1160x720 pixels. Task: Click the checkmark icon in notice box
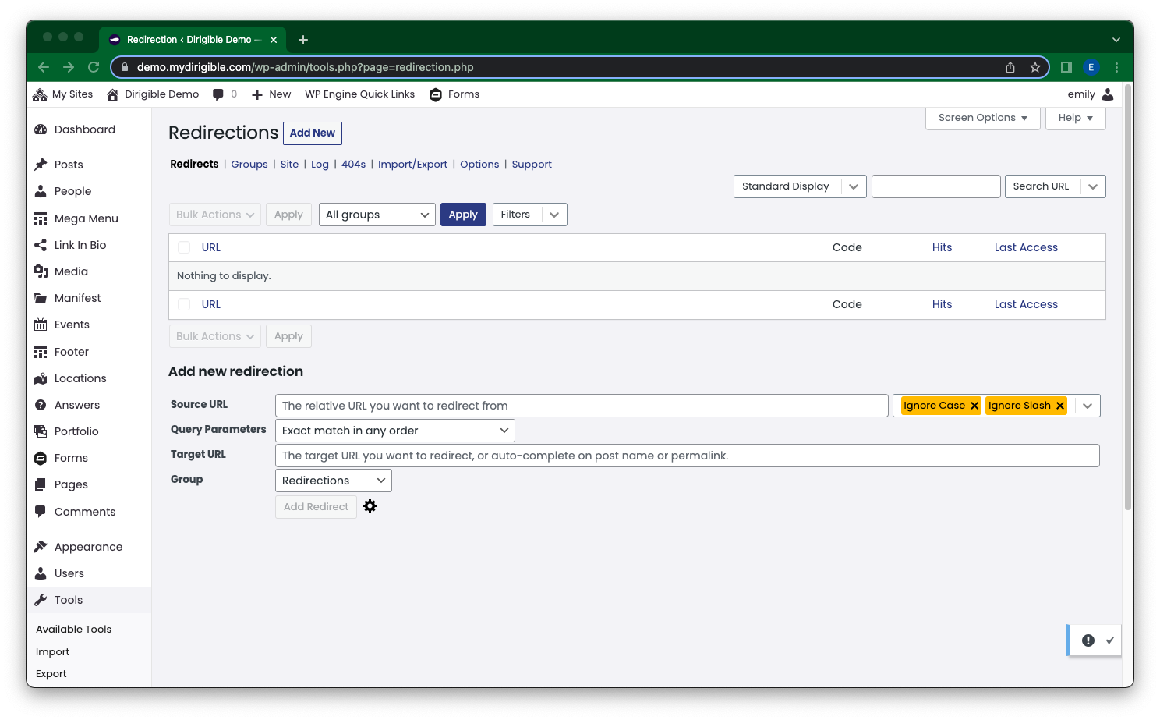(x=1110, y=640)
